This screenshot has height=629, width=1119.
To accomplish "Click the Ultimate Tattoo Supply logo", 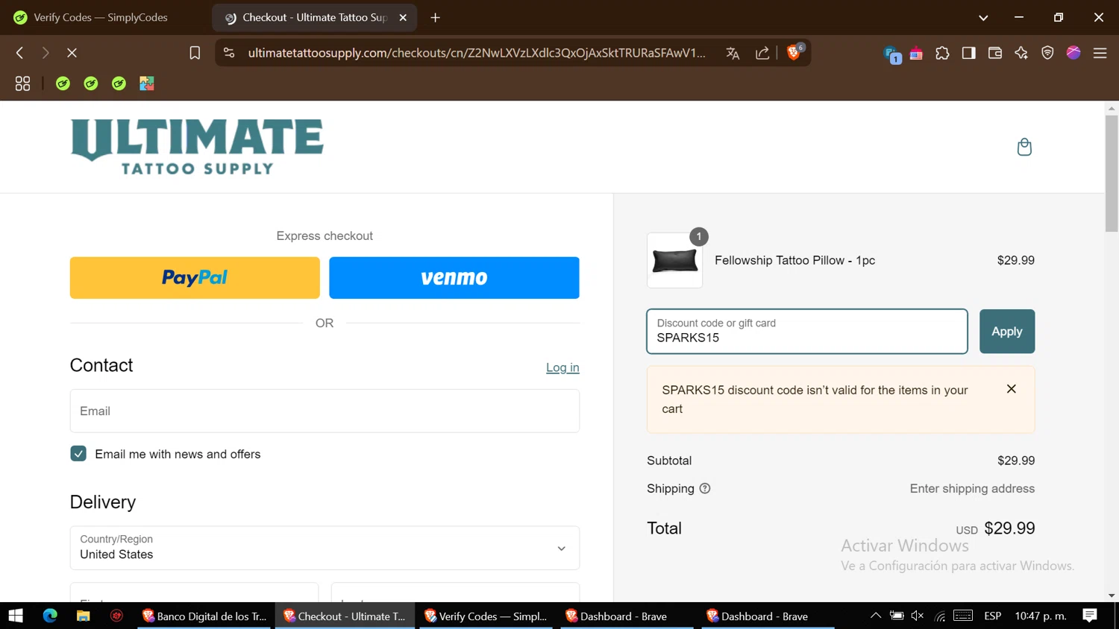I will point(197,147).
